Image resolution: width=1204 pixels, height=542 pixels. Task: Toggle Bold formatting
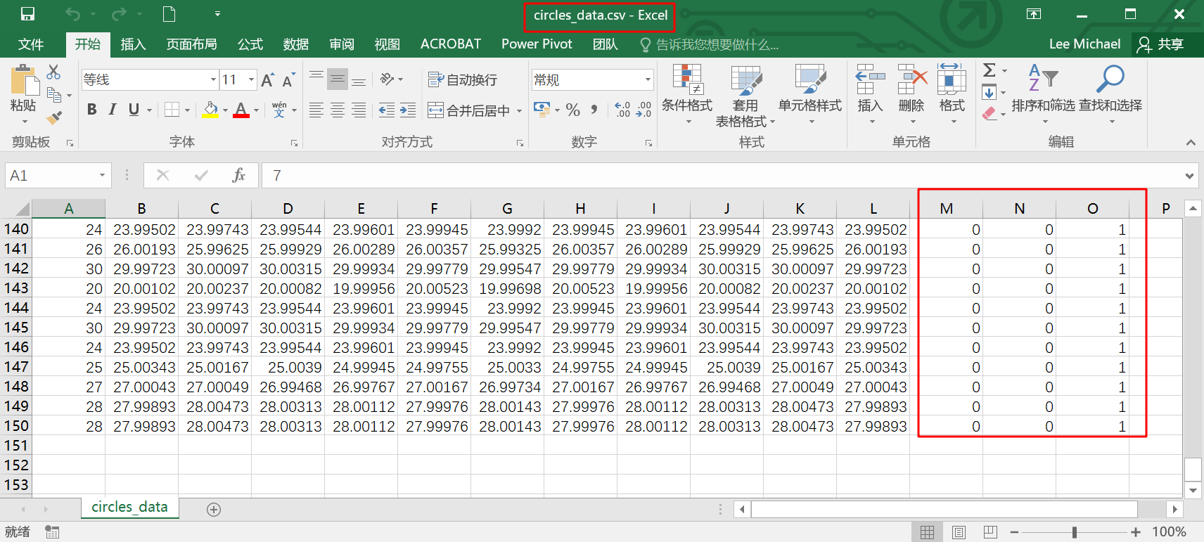pyautogui.click(x=91, y=110)
